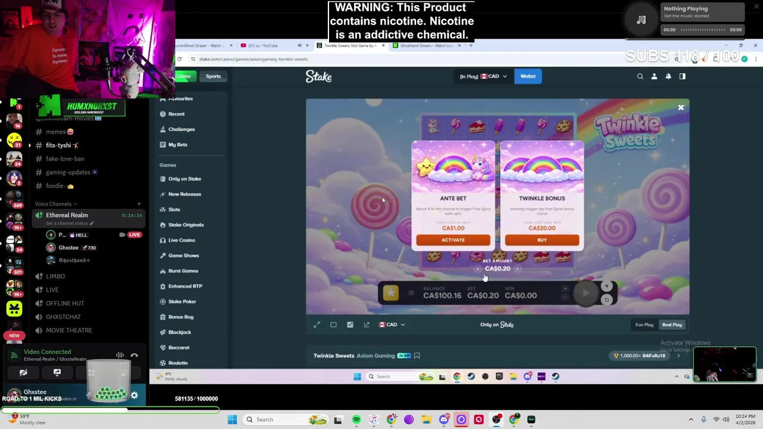Open the fake-love-ban Discord channel
The height and width of the screenshot is (429, 763).
click(65, 159)
